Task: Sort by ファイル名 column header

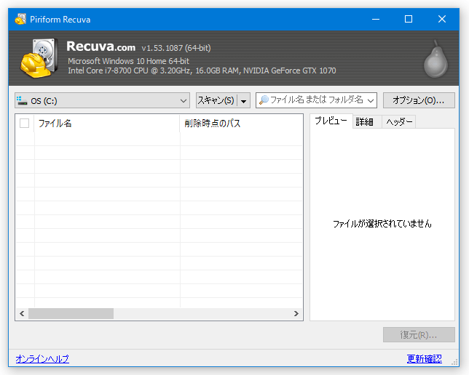Action: [107, 123]
